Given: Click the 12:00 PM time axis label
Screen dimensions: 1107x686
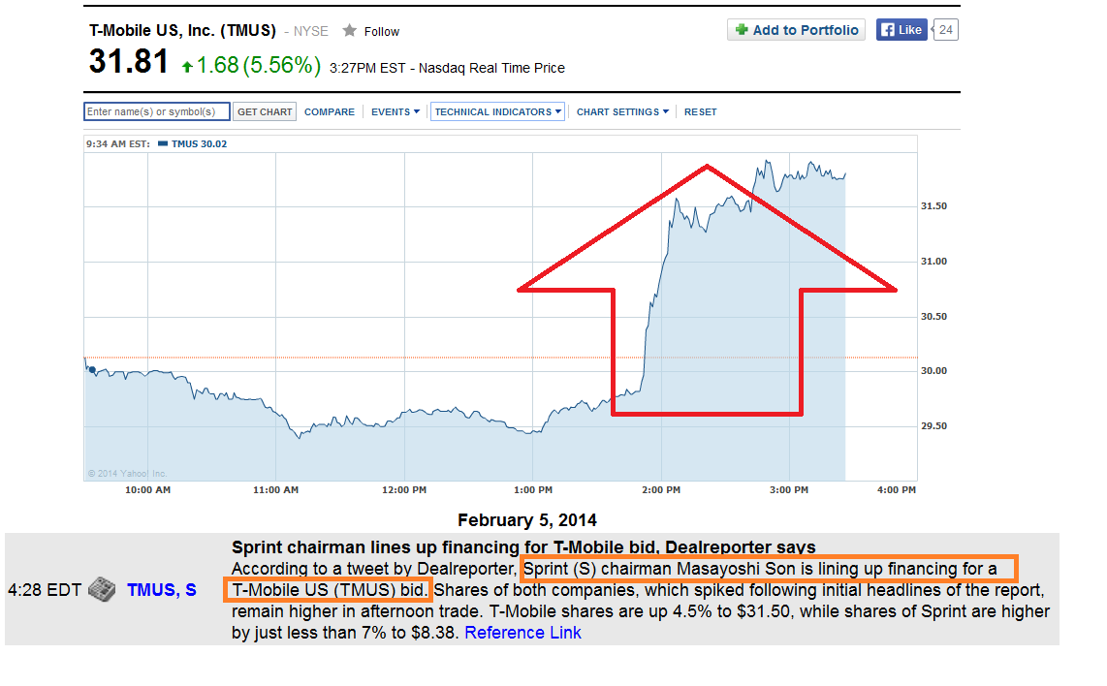Looking at the screenshot, I should pyautogui.click(x=404, y=490).
